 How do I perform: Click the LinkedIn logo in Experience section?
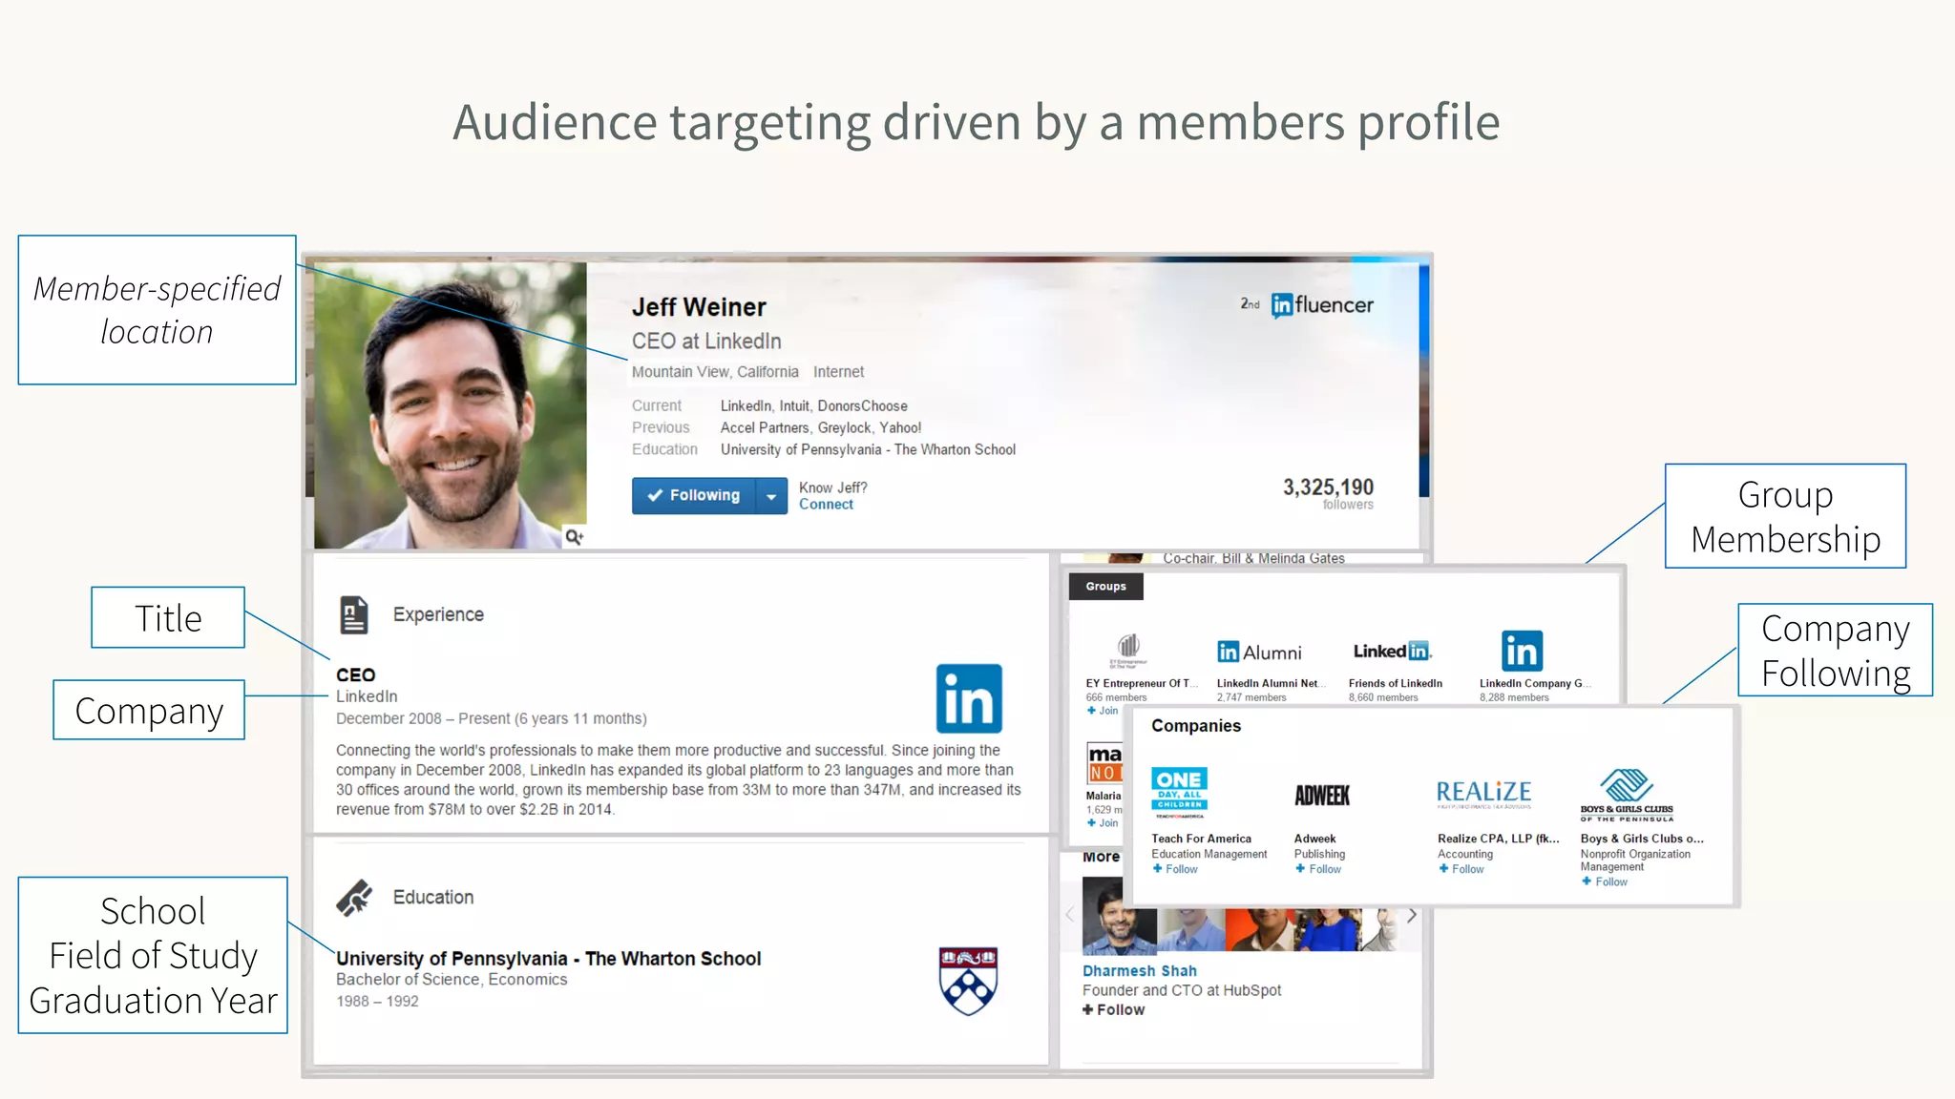click(x=969, y=698)
